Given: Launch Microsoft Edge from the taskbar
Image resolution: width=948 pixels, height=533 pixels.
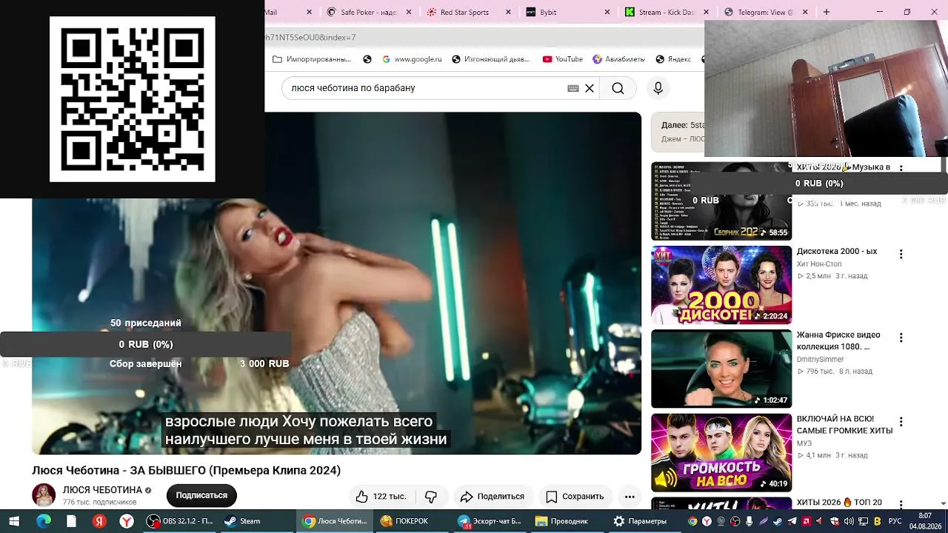Looking at the screenshot, I should coord(44,521).
